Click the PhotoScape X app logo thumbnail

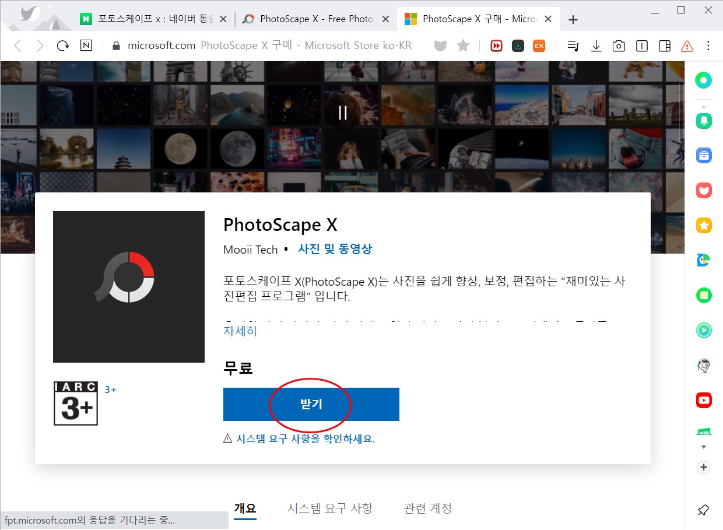tap(129, 287)
